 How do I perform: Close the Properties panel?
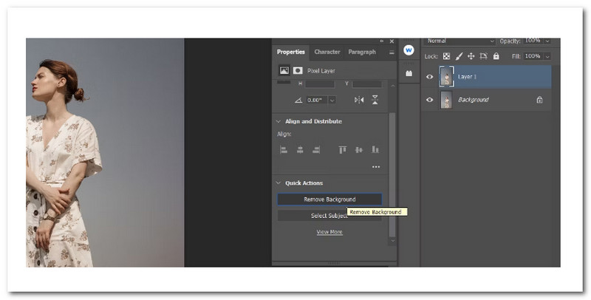pos(392,41)
